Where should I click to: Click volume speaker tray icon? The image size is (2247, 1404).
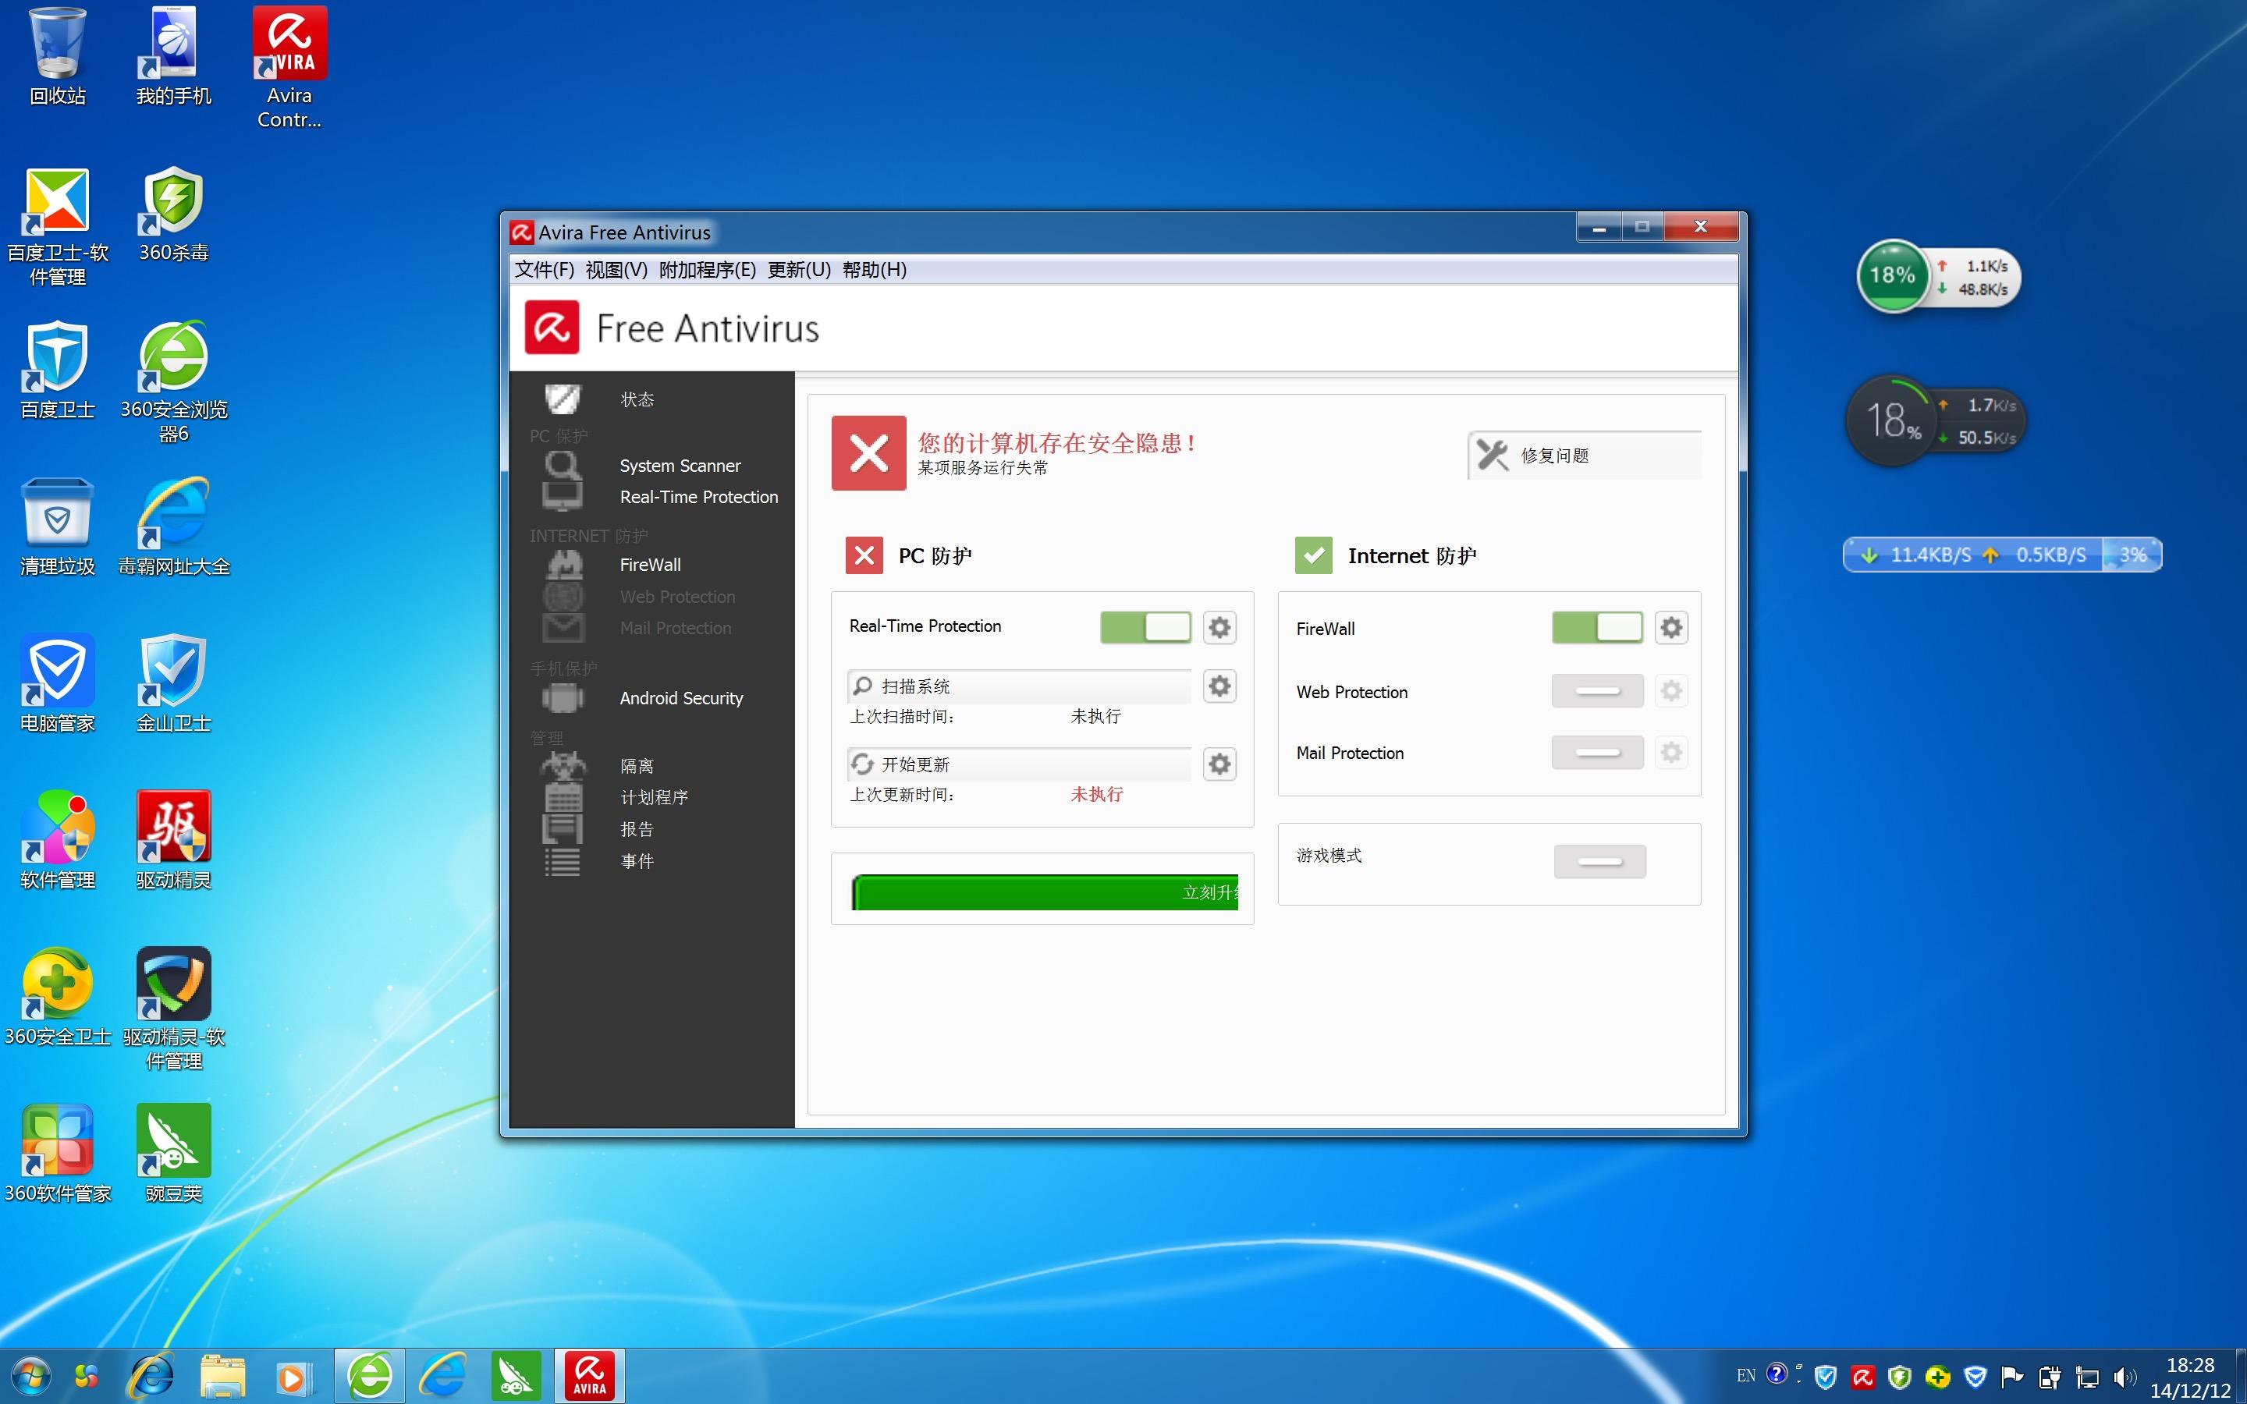pos(2124,1376)
